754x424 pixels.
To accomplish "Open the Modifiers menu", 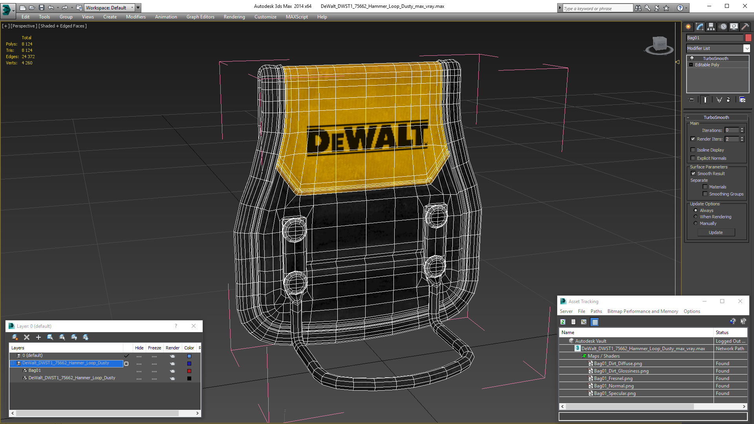I will point(135,17).
